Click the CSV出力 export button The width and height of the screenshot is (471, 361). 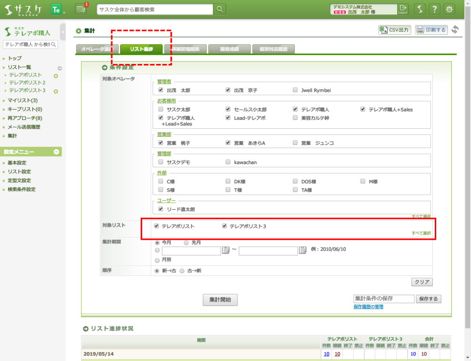(395, 30)
